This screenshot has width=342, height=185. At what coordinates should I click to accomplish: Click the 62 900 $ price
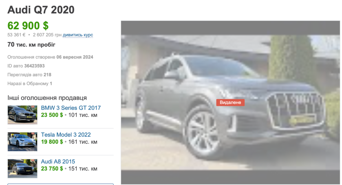point(28,25)
